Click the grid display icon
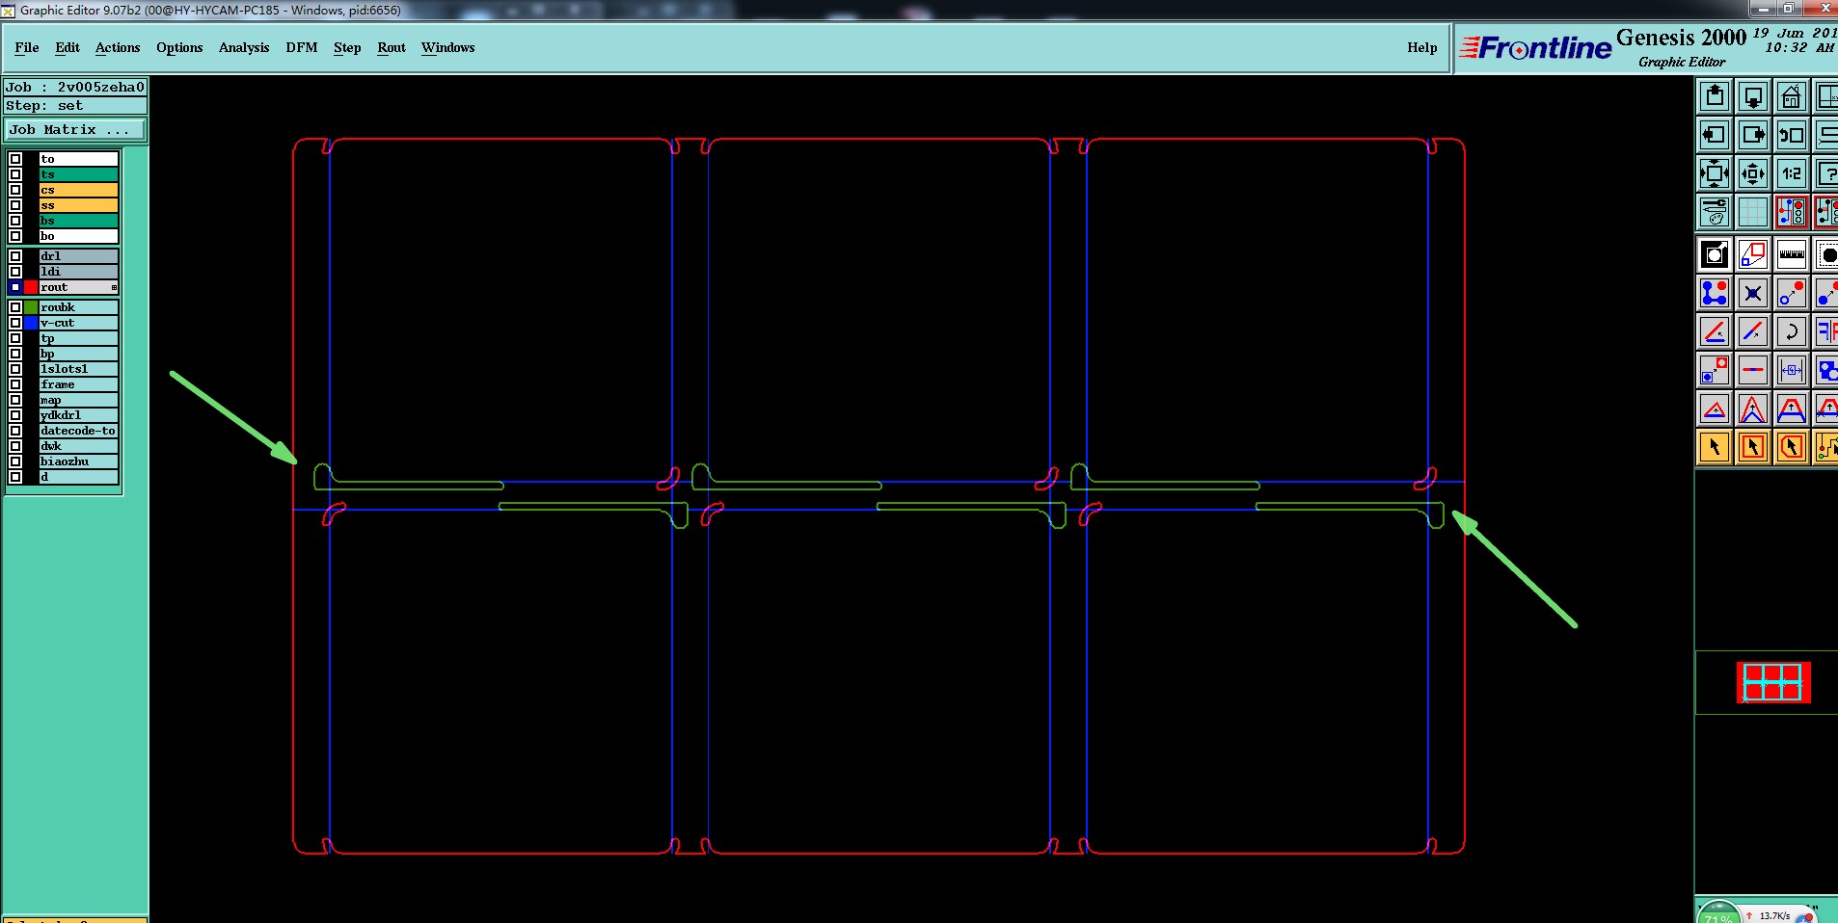The image size is (1838, 923). [1753, 212]
